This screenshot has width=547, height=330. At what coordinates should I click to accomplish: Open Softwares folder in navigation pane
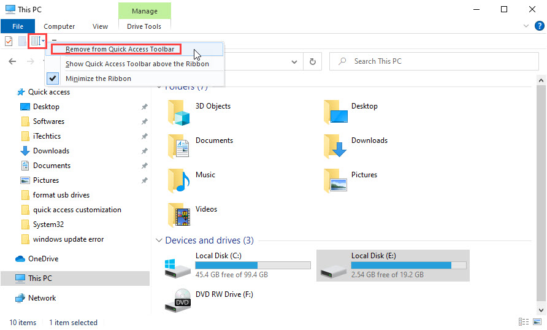48,121
